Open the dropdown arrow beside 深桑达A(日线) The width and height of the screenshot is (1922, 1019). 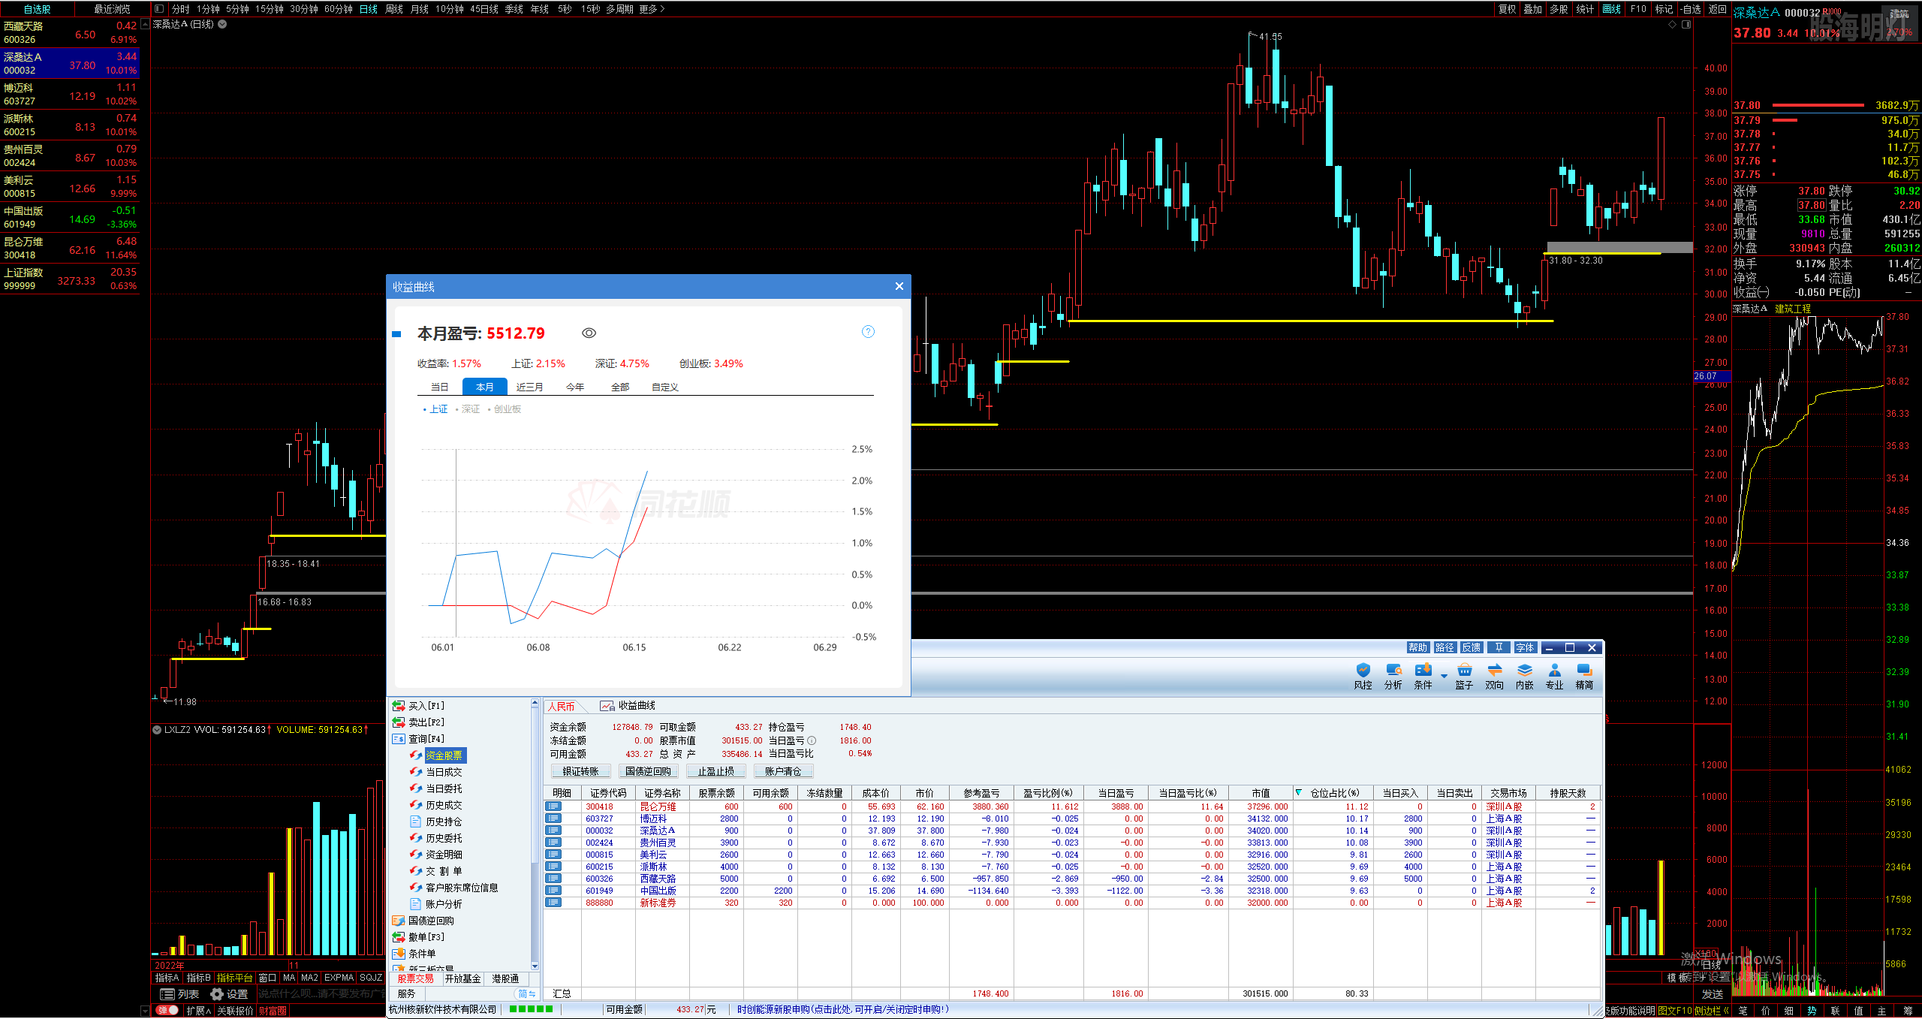(223, 24)
